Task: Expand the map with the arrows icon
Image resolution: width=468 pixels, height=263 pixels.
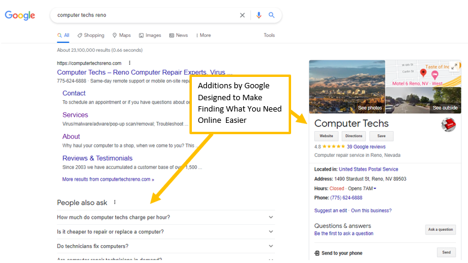Action: [454, 67]
